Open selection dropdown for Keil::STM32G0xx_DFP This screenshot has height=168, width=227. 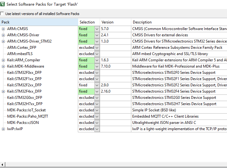click(x=97, y=98)
